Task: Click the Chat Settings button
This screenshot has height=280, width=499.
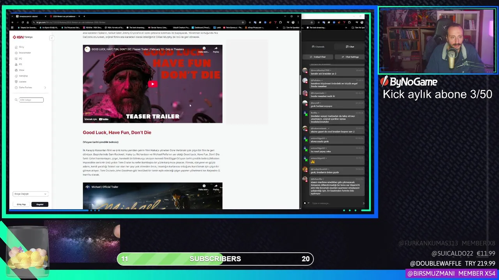Action: click(350, 57)
